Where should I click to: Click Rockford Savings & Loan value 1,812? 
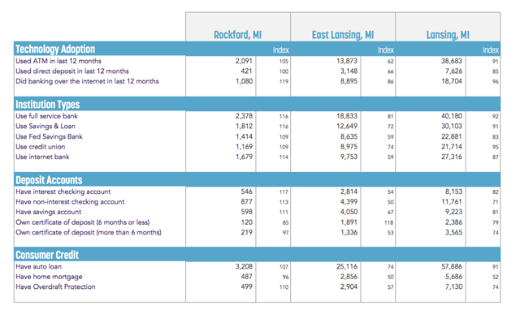pyautogui.click(x=244, y=126)
